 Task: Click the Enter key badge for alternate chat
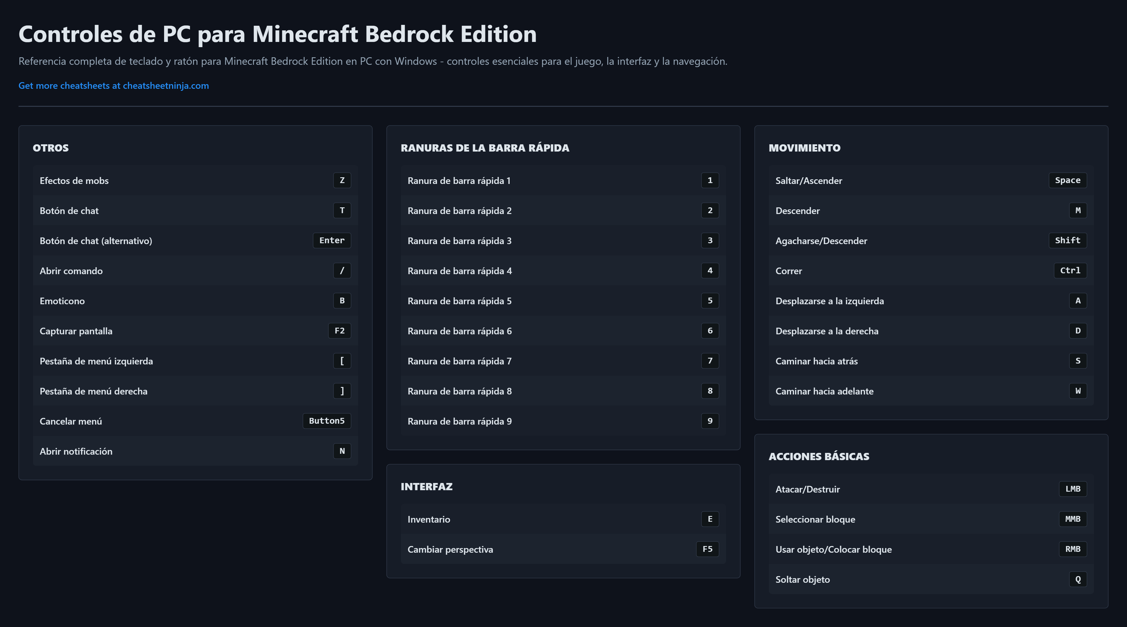click(x=332, y=240)
